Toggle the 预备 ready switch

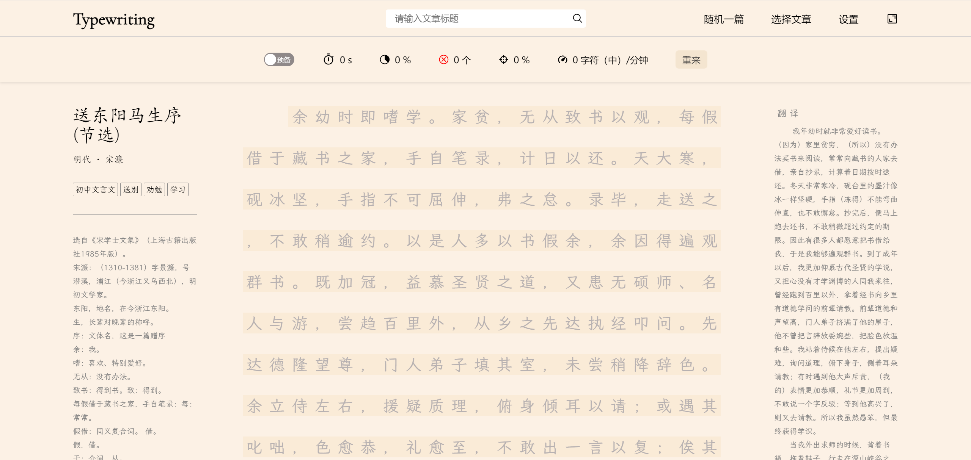click(x=279, y=60)
